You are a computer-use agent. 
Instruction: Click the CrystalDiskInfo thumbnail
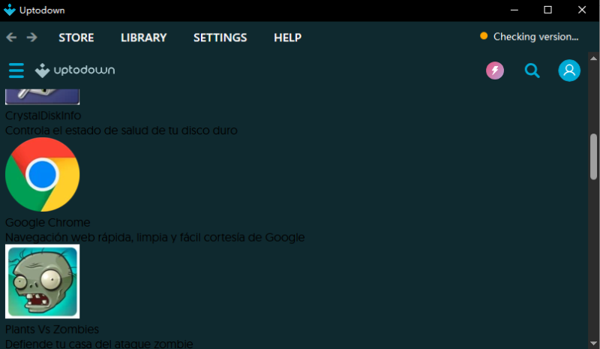click(43, 97)
